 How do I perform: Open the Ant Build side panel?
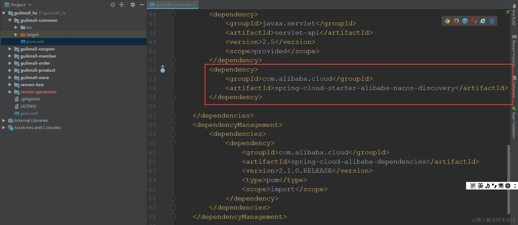pos(514,14)
